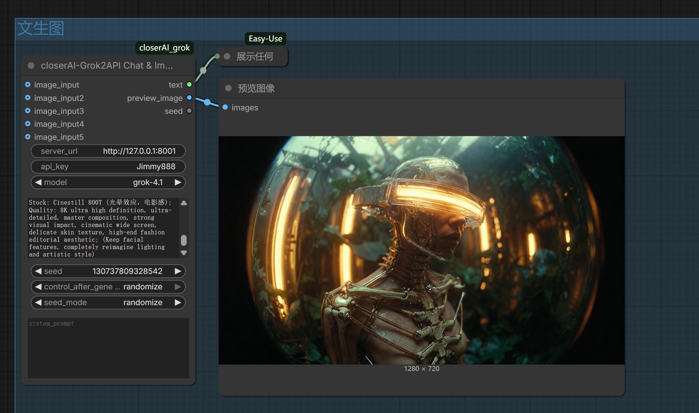Collapse the closerAI-Grok2API node via its title dot
Viewport: 699px width, 413px height.
click(31, 66)
